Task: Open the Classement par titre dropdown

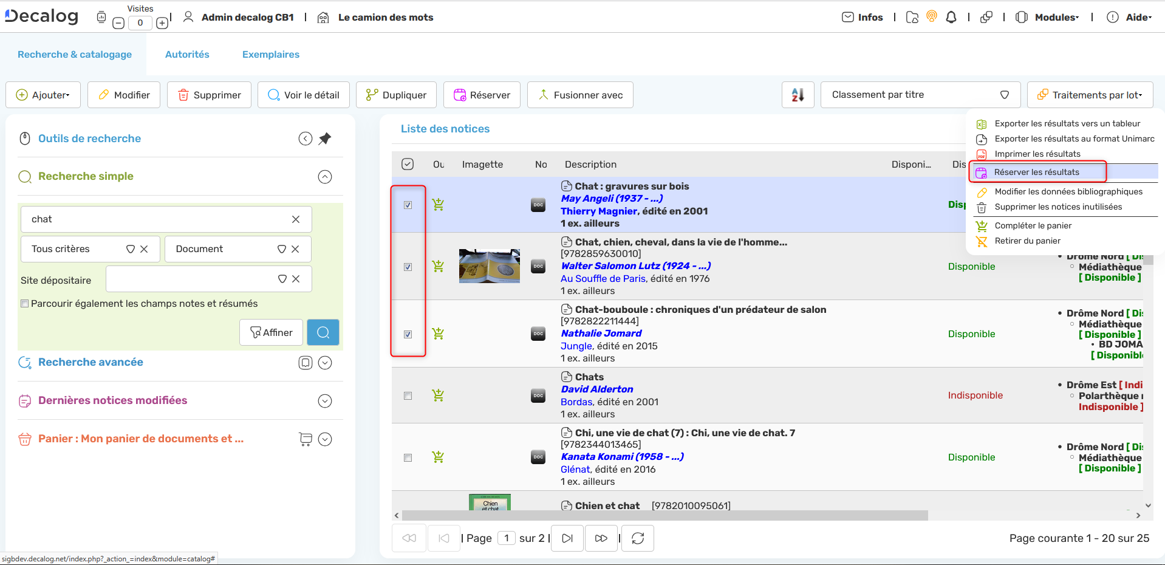Action: [x=920, y=95]
